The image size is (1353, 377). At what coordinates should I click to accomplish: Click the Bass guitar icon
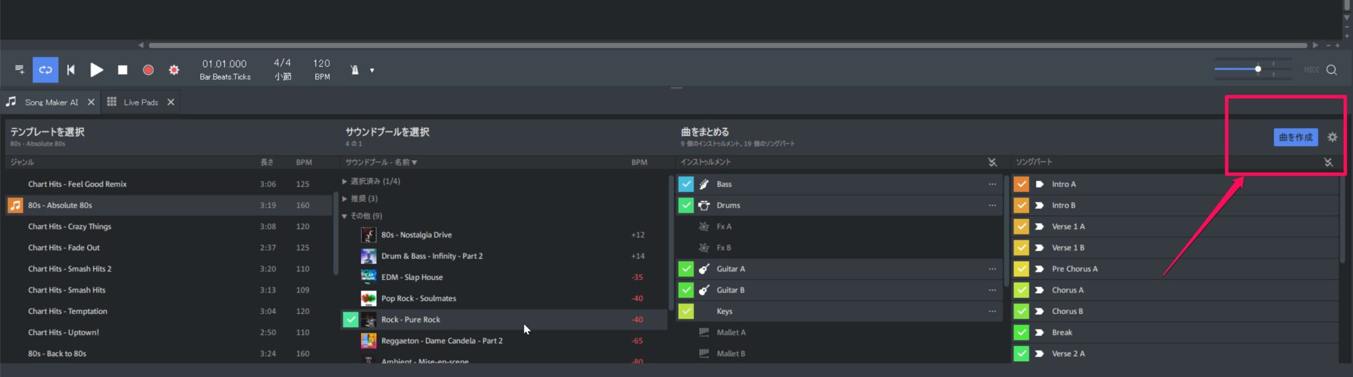click(704, 184)
